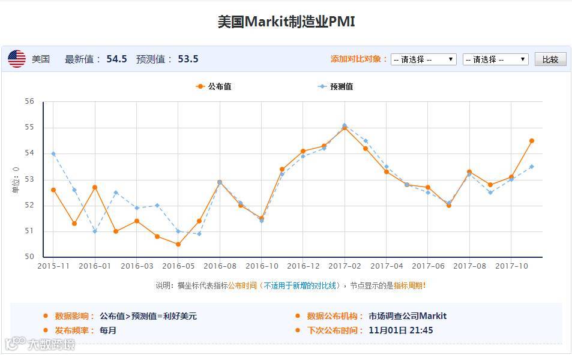The height and width of the screenshot is (355, 572).
Task: Click the 下次公布时间 label
Action: 334,330
